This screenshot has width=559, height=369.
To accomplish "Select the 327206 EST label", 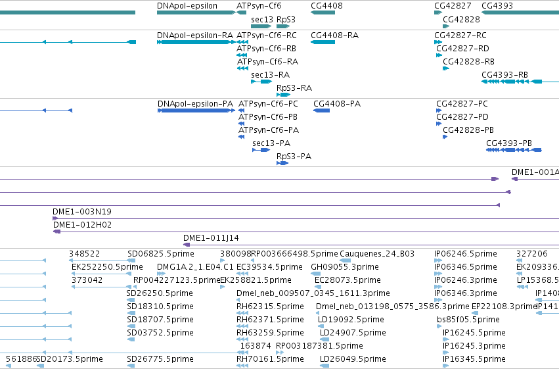I will 531,254.
